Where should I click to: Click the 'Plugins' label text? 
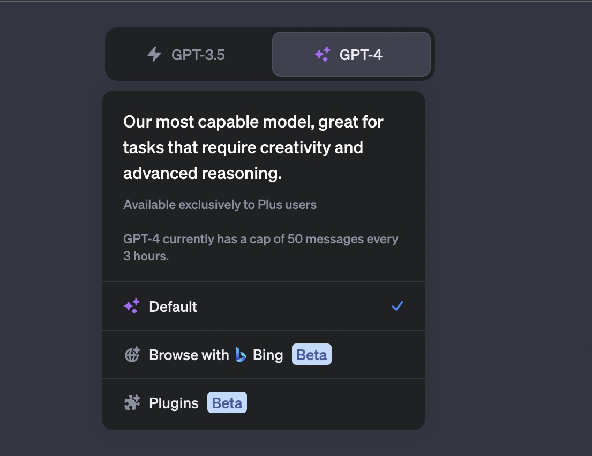174,403
